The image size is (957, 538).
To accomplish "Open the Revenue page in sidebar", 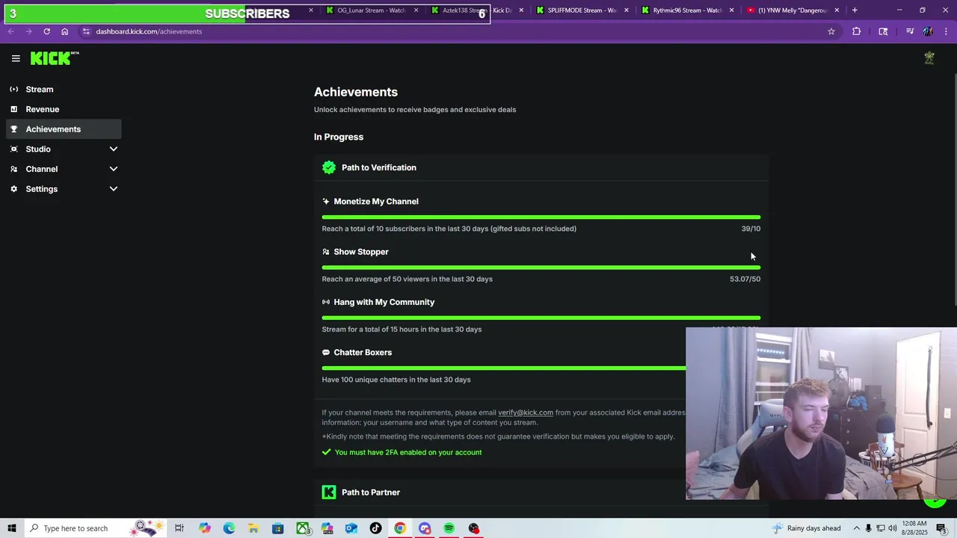I will pos(64,109).
